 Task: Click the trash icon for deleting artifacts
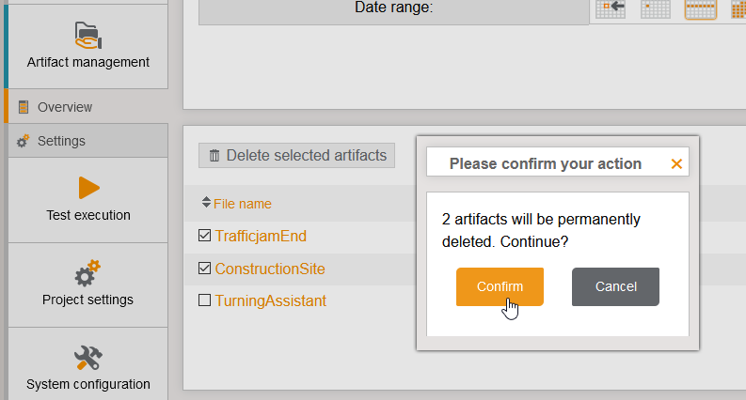[x=214, y=156]
